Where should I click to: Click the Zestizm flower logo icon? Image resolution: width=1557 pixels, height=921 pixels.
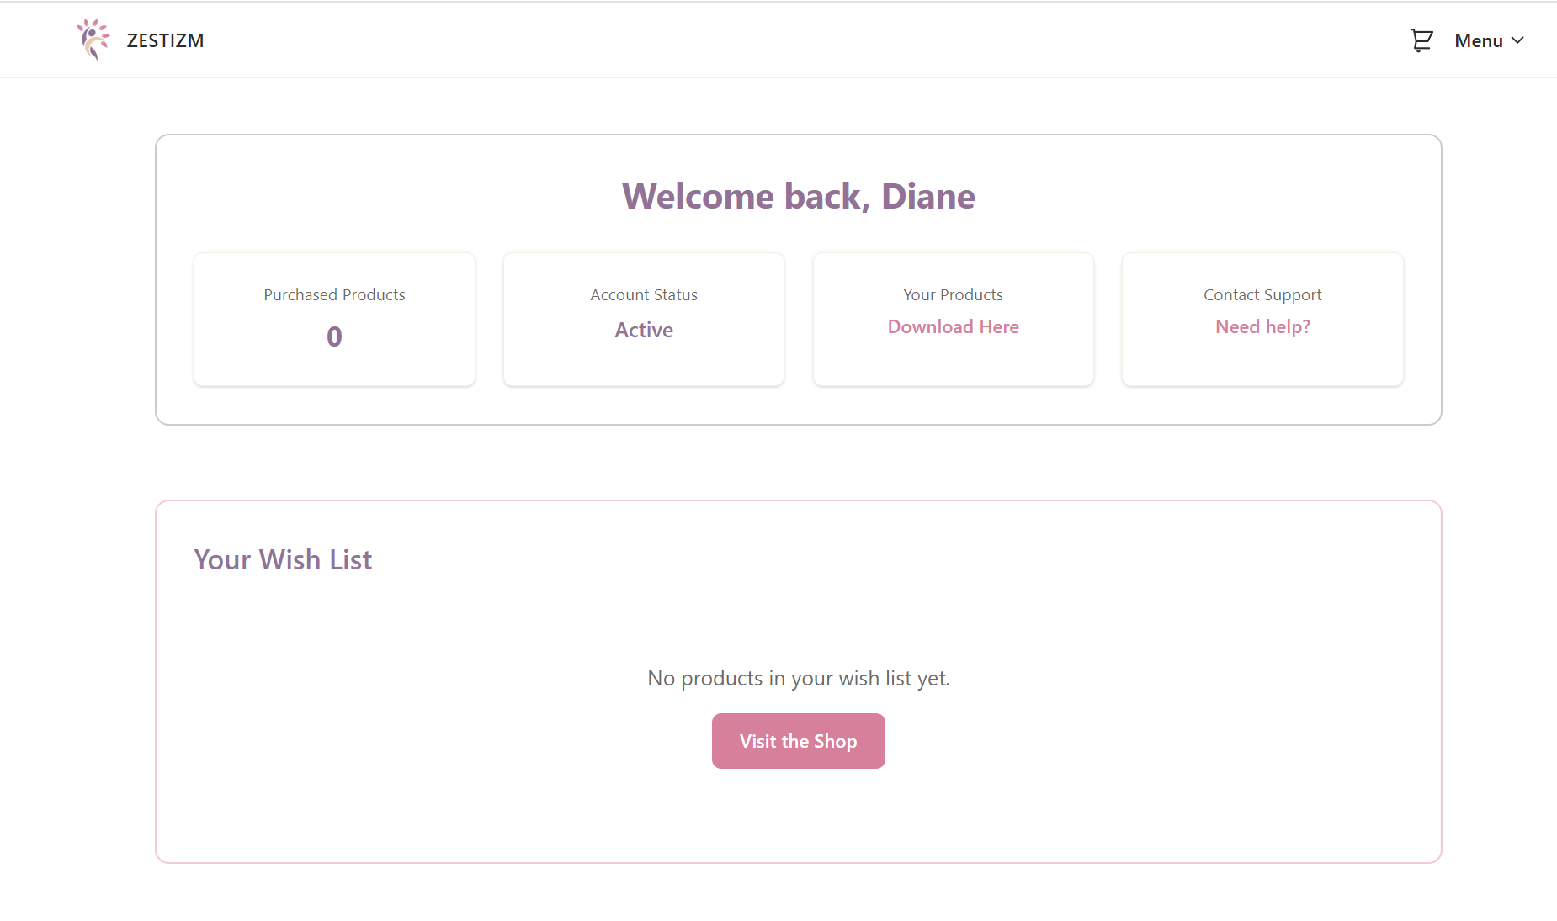pos(93,40)
